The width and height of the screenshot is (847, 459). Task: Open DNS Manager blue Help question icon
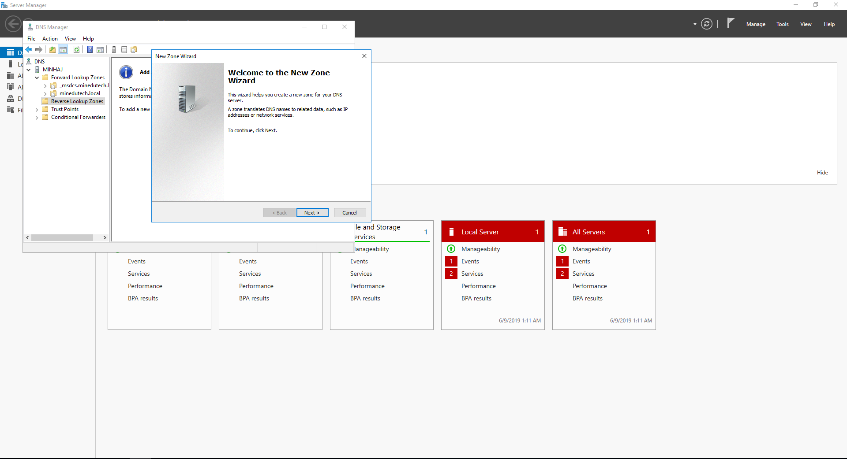(90, 50)
